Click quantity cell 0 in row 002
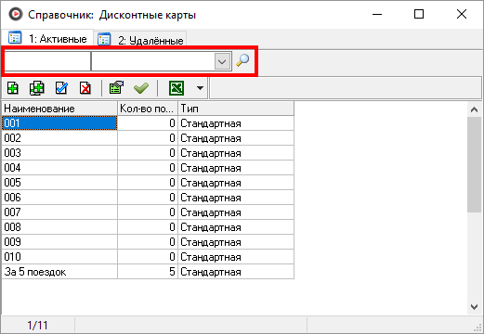Viewport: 484px width, 334px height. pyautogui.click(x=148, y=138)
